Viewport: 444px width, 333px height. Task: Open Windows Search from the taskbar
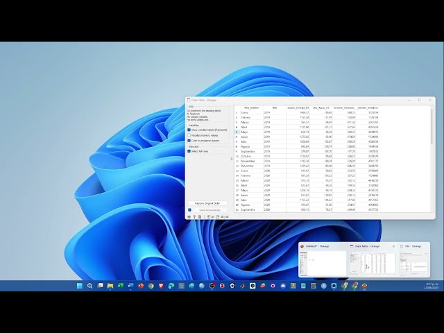89,286
